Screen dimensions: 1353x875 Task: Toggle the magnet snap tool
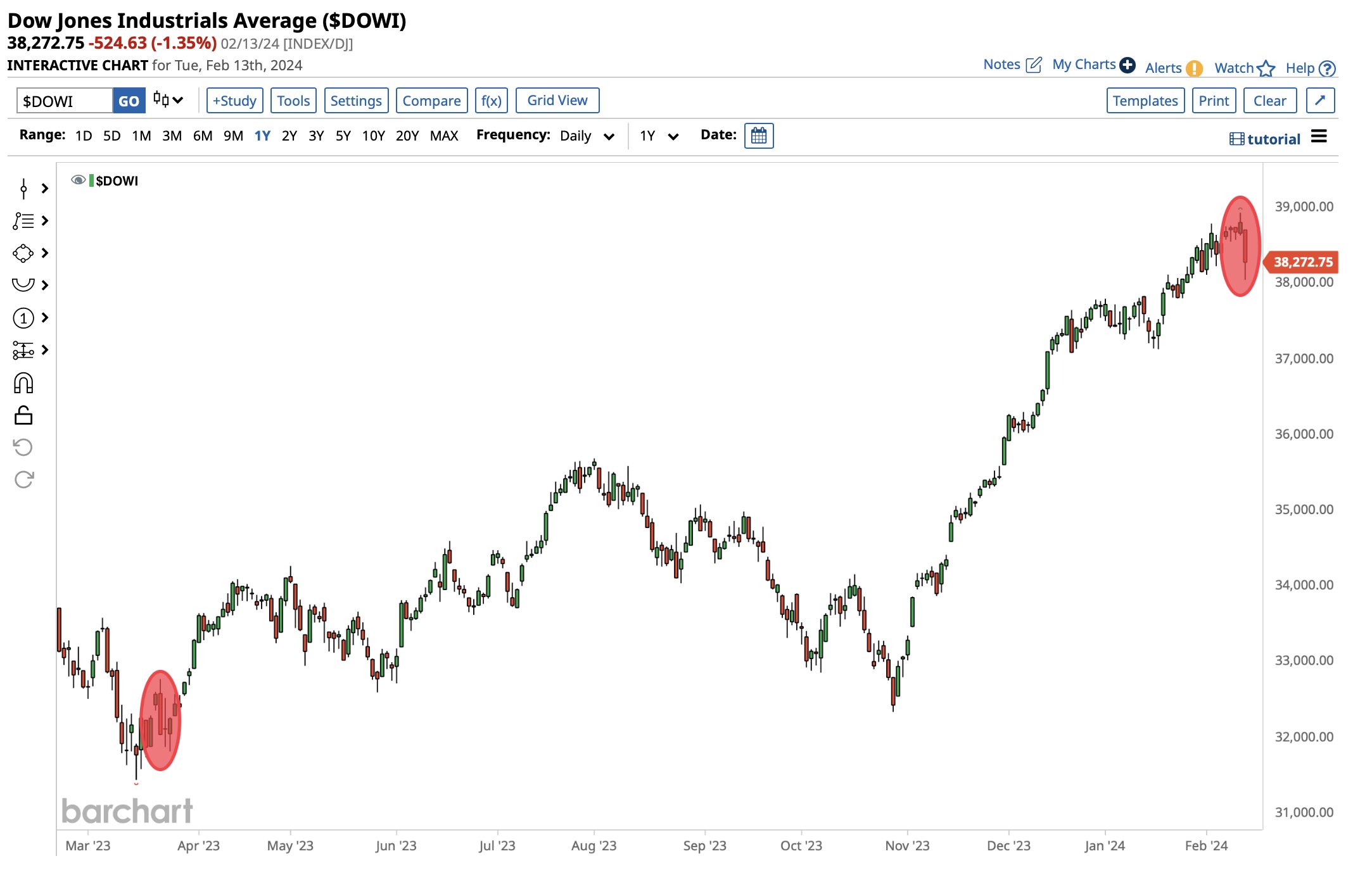tap(23, 383)
